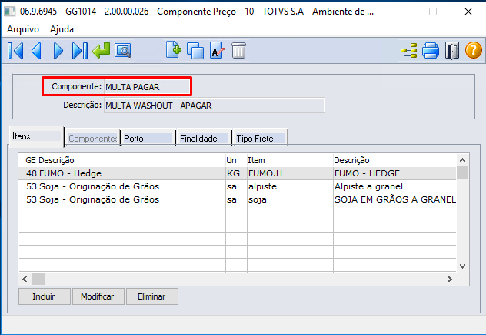The height and width of the screenshot is (335, 486).
Task: Click the KG unit cell
Action: pyautogui.click(x=236, y=173)
